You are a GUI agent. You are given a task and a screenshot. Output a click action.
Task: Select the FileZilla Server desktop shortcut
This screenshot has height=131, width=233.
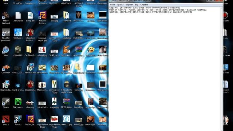42,18
